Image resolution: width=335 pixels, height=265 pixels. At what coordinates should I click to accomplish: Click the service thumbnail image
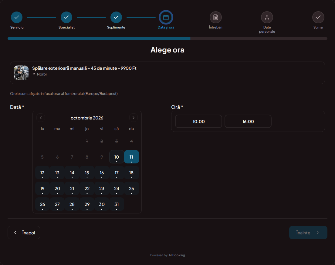pos(21,73)
